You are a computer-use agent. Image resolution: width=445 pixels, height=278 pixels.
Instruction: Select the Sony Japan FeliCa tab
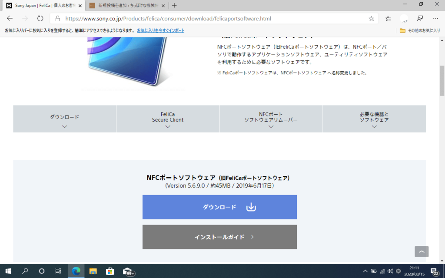pos(44,6)
